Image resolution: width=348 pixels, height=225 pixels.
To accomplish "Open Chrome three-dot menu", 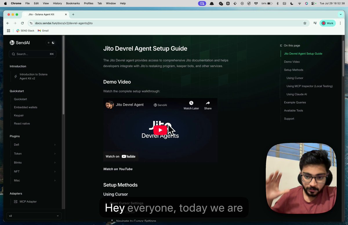I will click(x=340, y=23).
